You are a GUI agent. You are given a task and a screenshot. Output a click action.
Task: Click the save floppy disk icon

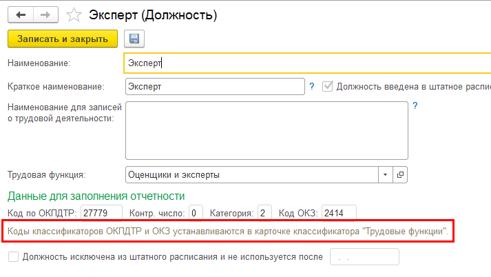coord(134,39)
